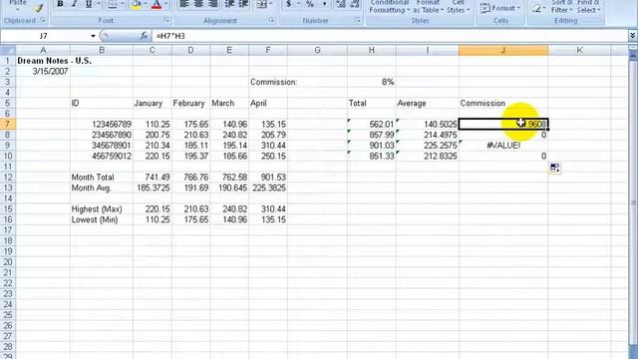Click the Name Box showing J7
638x359 pixels.
coord(44,36)
